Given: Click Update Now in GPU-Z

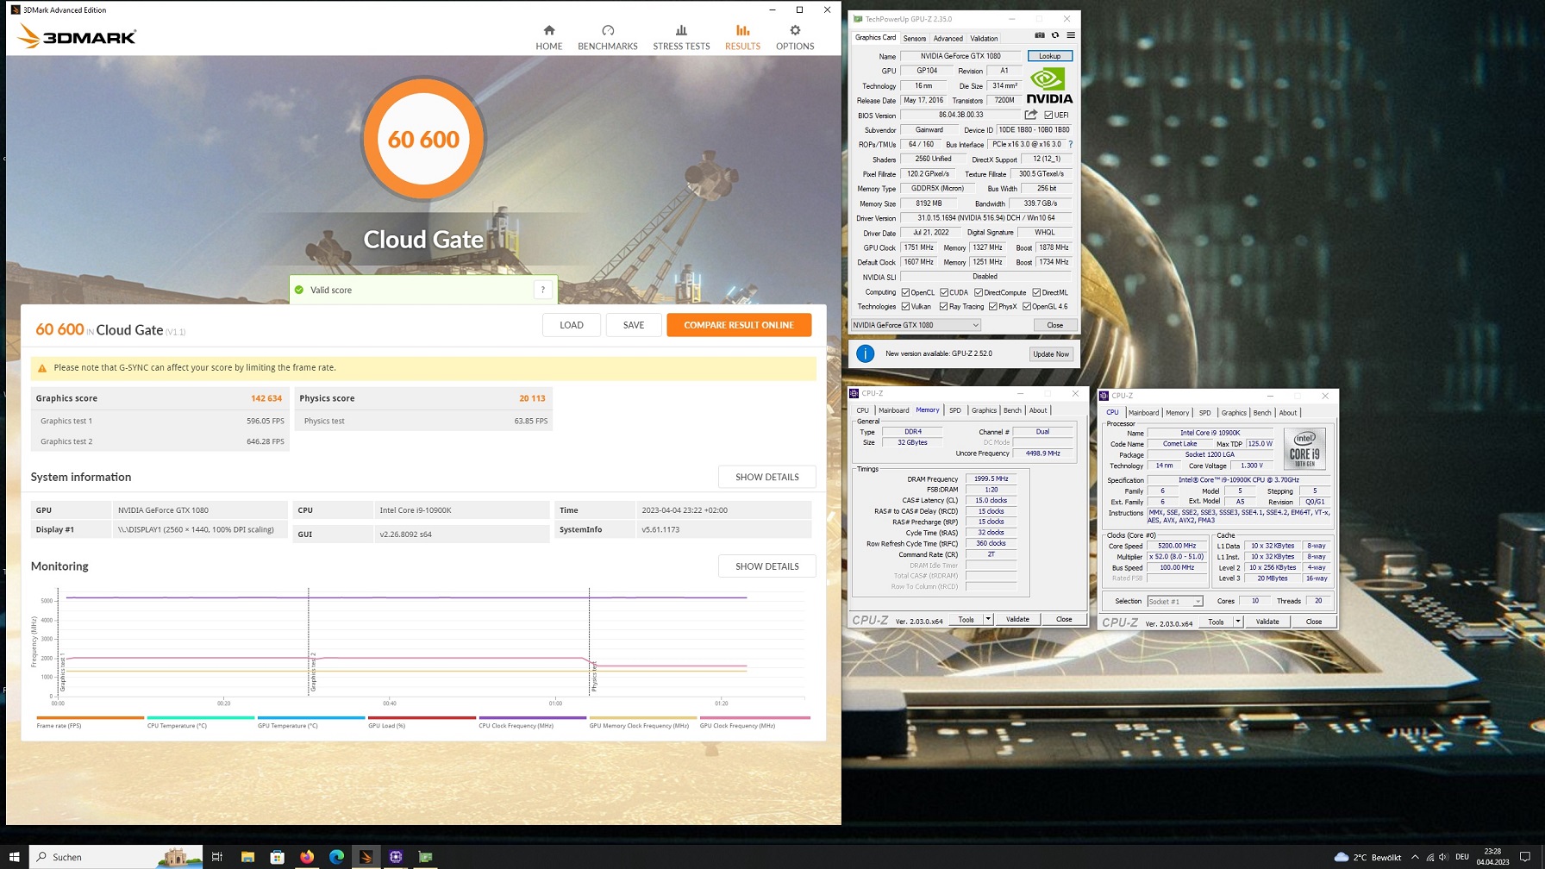Looking at the screenshot, I should click(1051, 353).
